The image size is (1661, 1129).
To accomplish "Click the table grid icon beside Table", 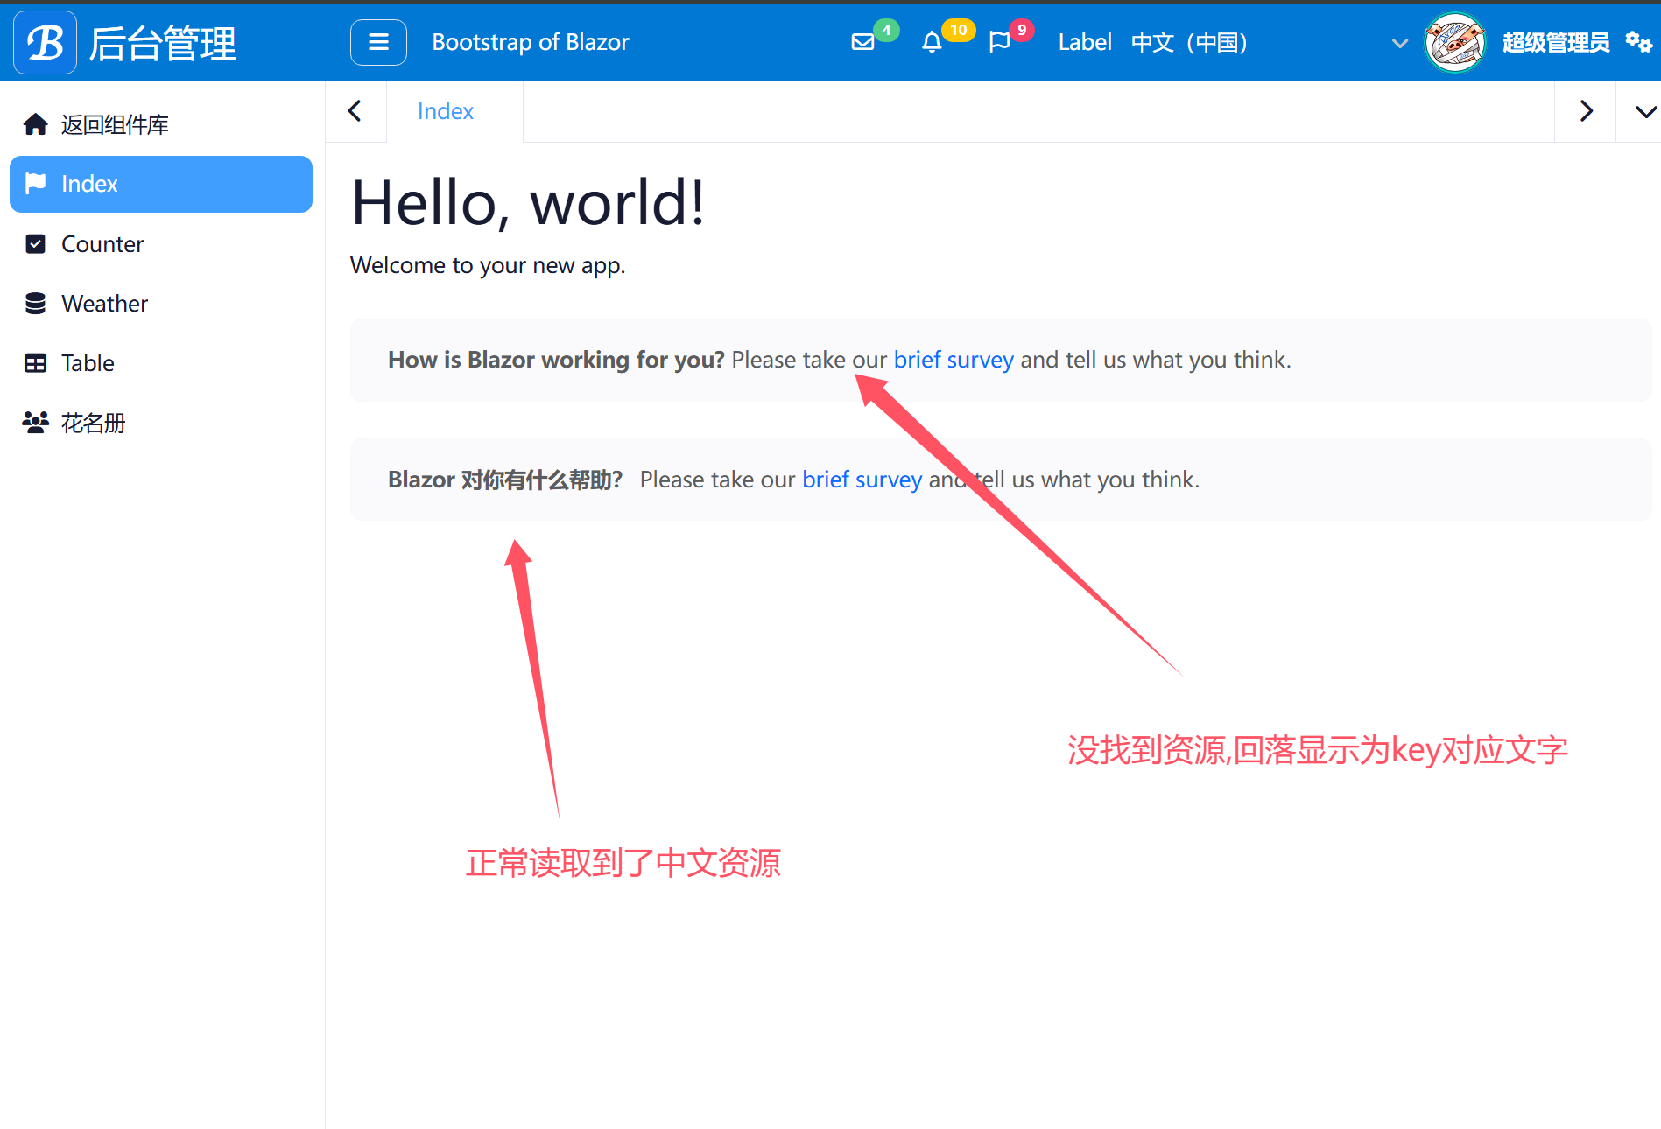I will click(36, 362).
